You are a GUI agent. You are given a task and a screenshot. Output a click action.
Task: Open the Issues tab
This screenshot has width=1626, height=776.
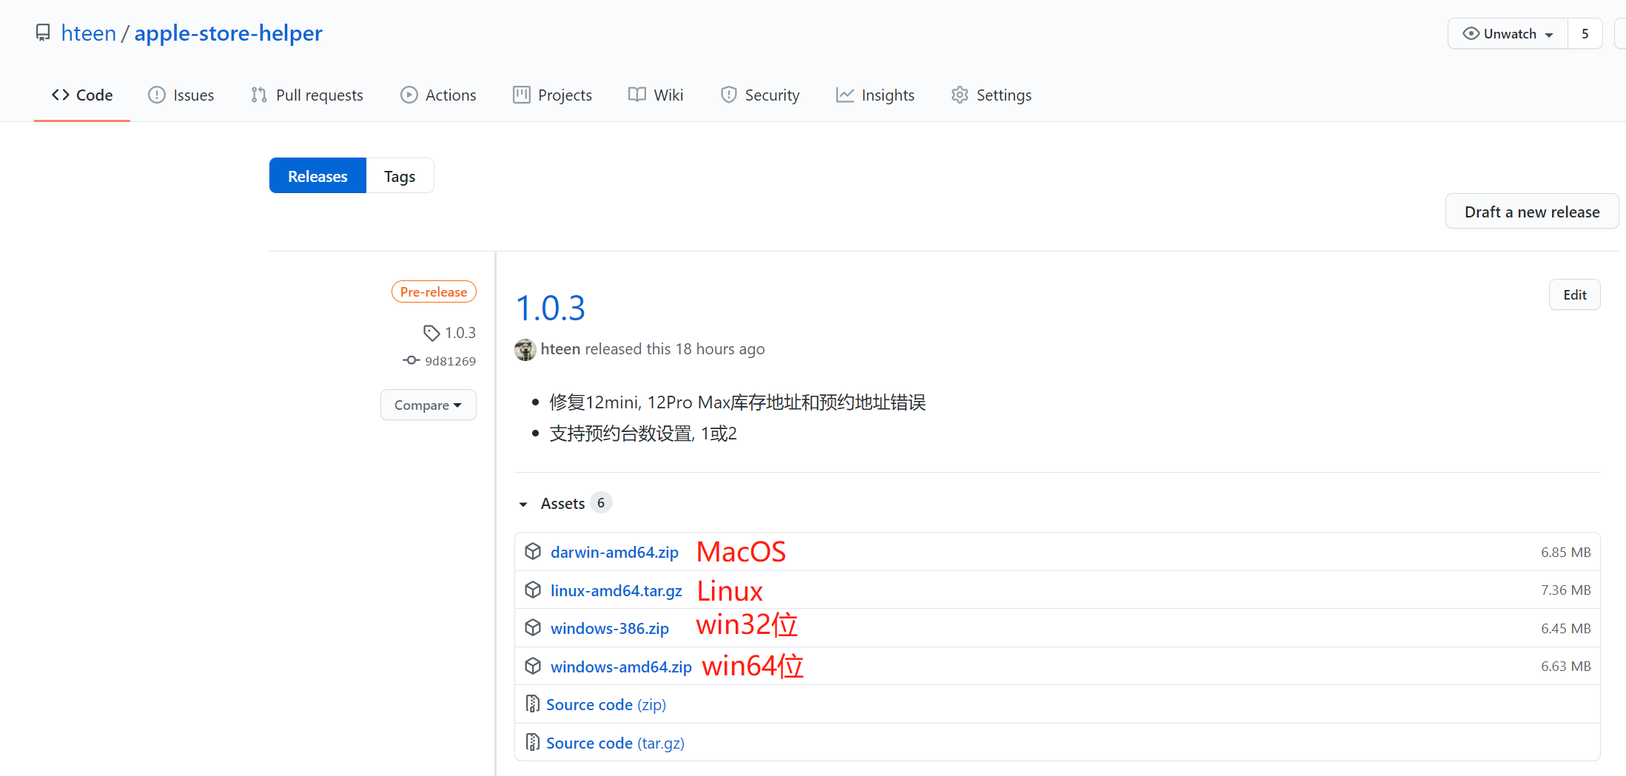click(181, 95)
